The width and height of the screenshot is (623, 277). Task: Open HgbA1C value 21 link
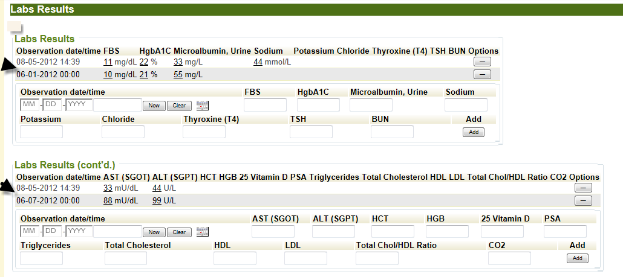point(143,74)
